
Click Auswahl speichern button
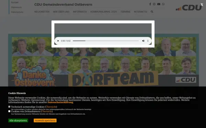click(x=45, y=120)
